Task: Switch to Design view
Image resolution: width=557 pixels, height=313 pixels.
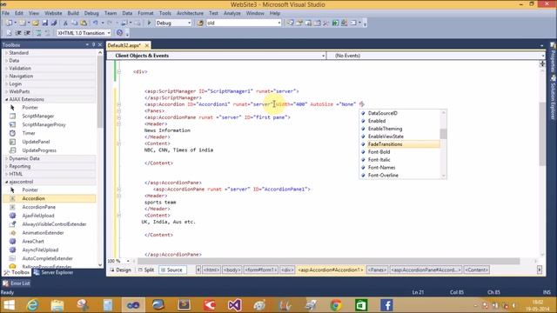Action: coord(120,270)
